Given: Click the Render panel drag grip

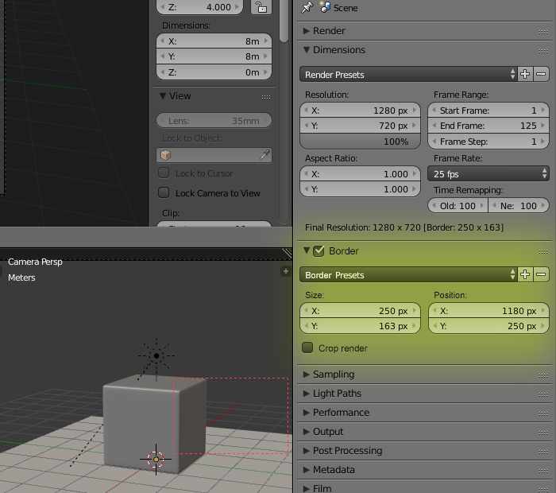Looking at the screenshot, I should [x=542, y=32].
